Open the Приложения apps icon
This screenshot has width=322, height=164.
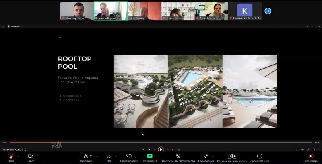(206, 156)
